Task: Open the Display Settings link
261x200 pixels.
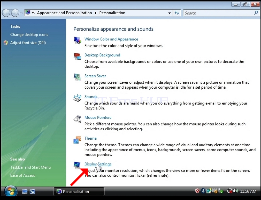Action: (98, 164)
